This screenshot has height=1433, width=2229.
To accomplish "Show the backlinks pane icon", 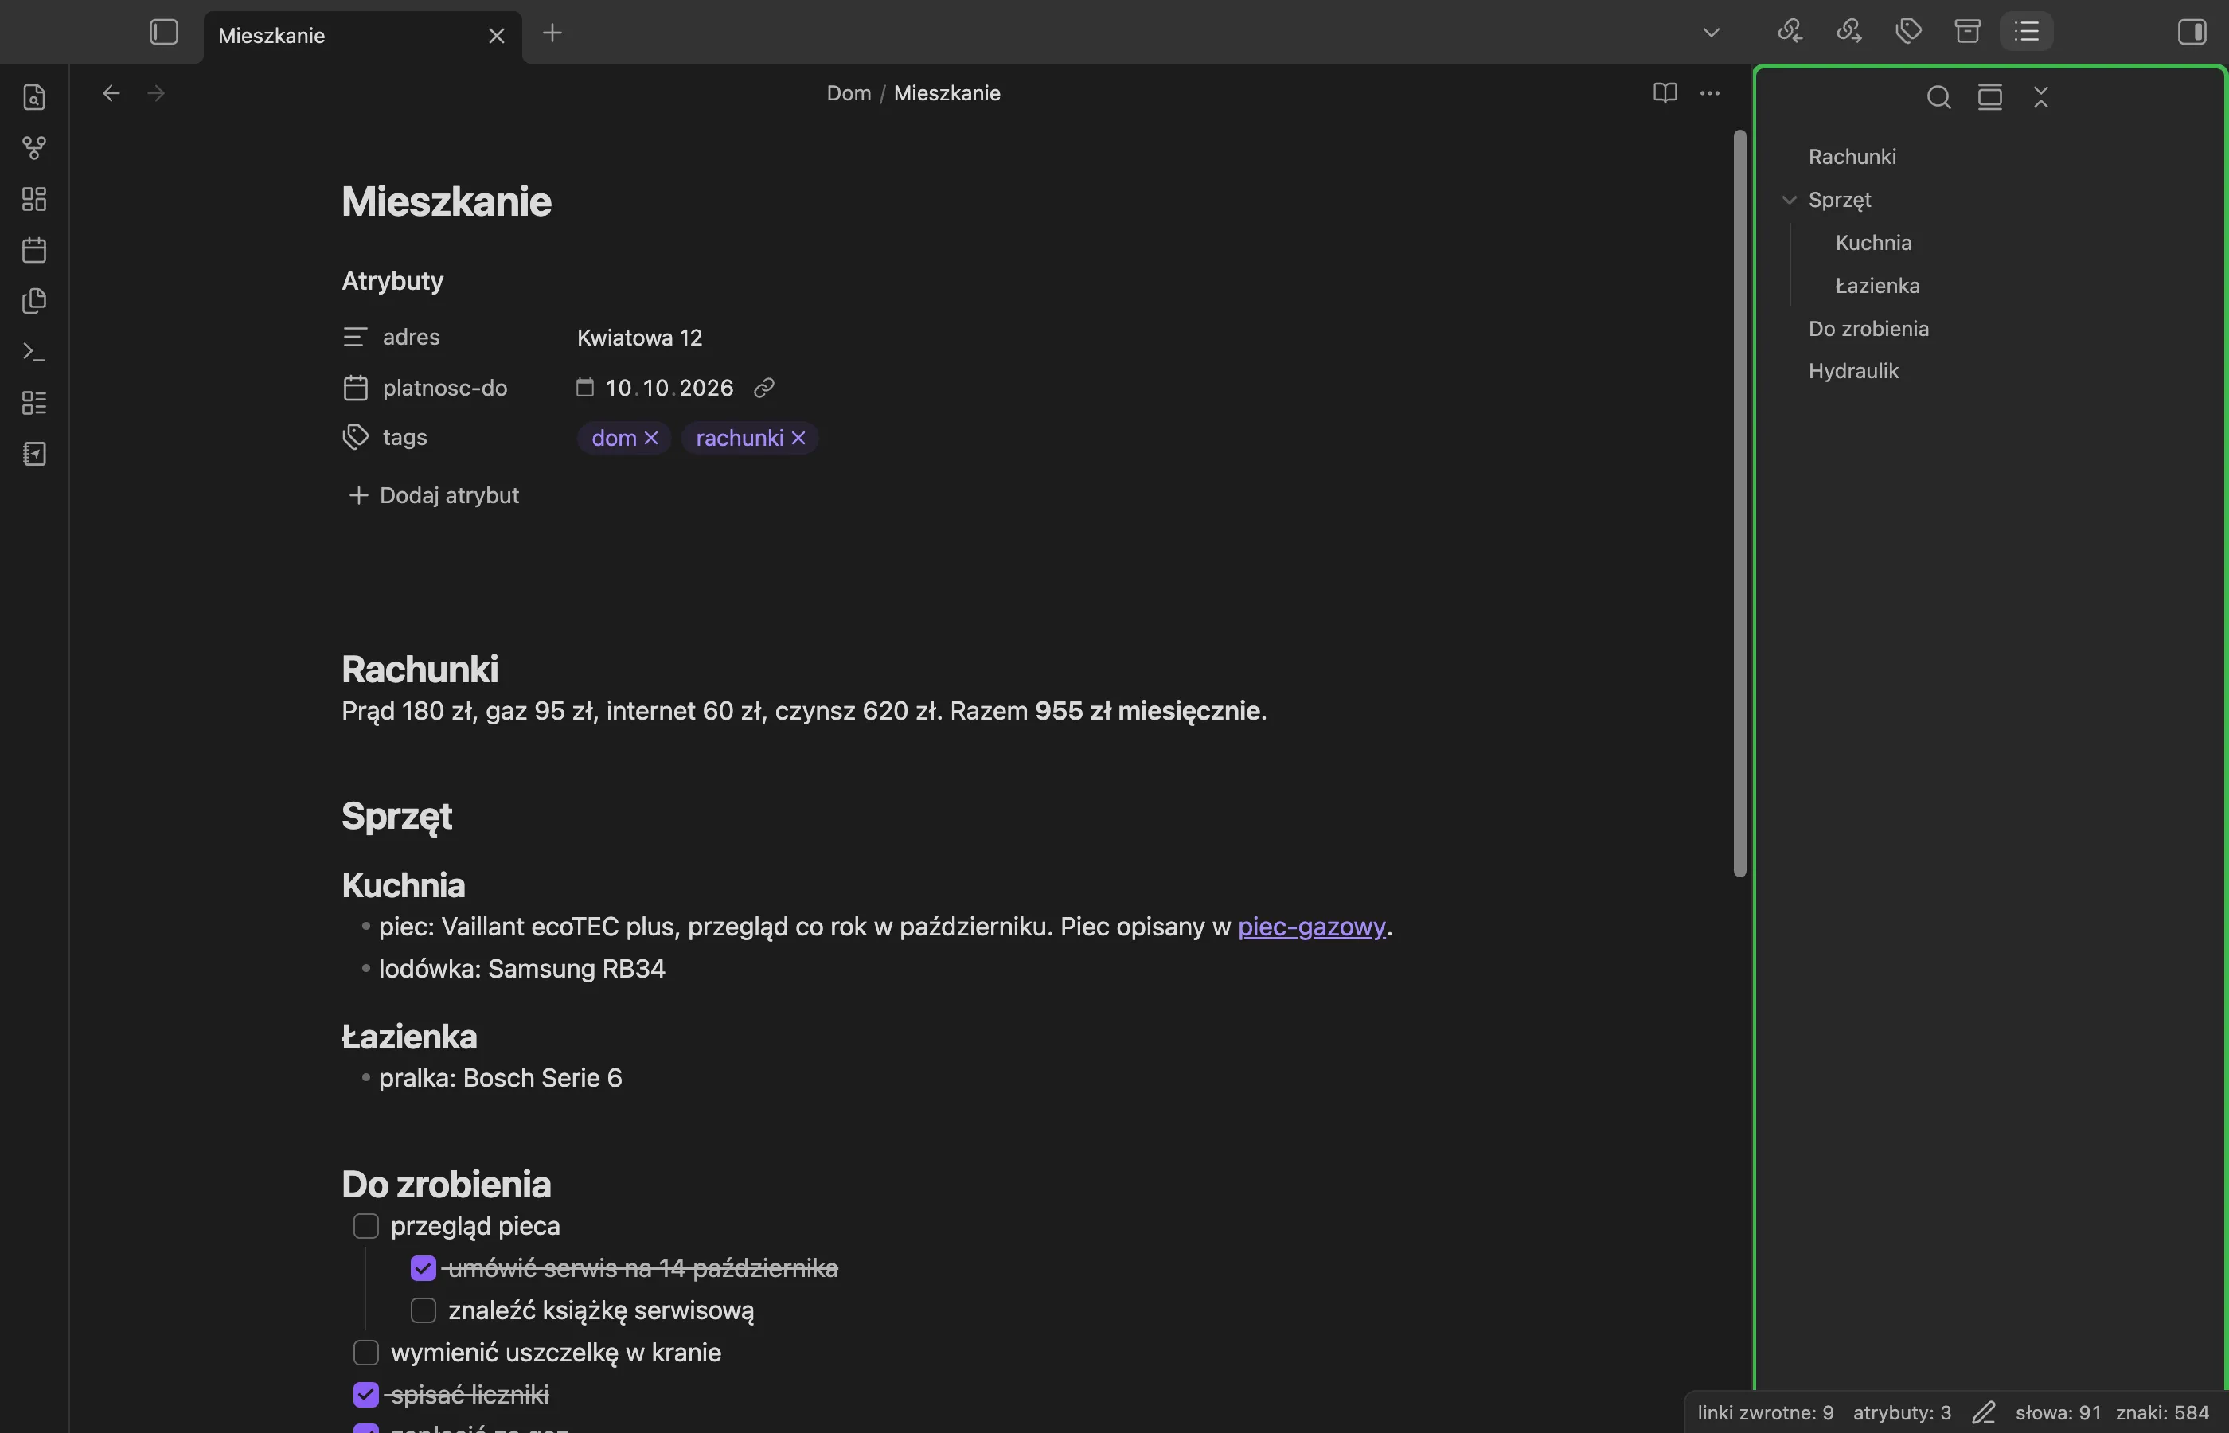I will tap(1790, 32).
